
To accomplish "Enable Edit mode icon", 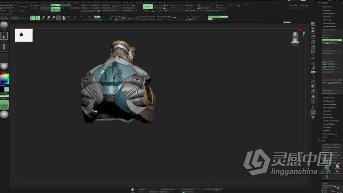I will click(32, 18).
